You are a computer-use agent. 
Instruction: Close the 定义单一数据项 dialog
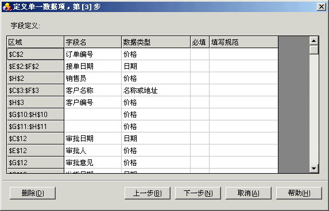321,7
